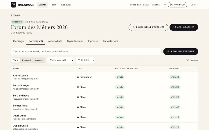Open the Bernard Hugo row
This screenshot has height=130, width=209.
(105, 87)
